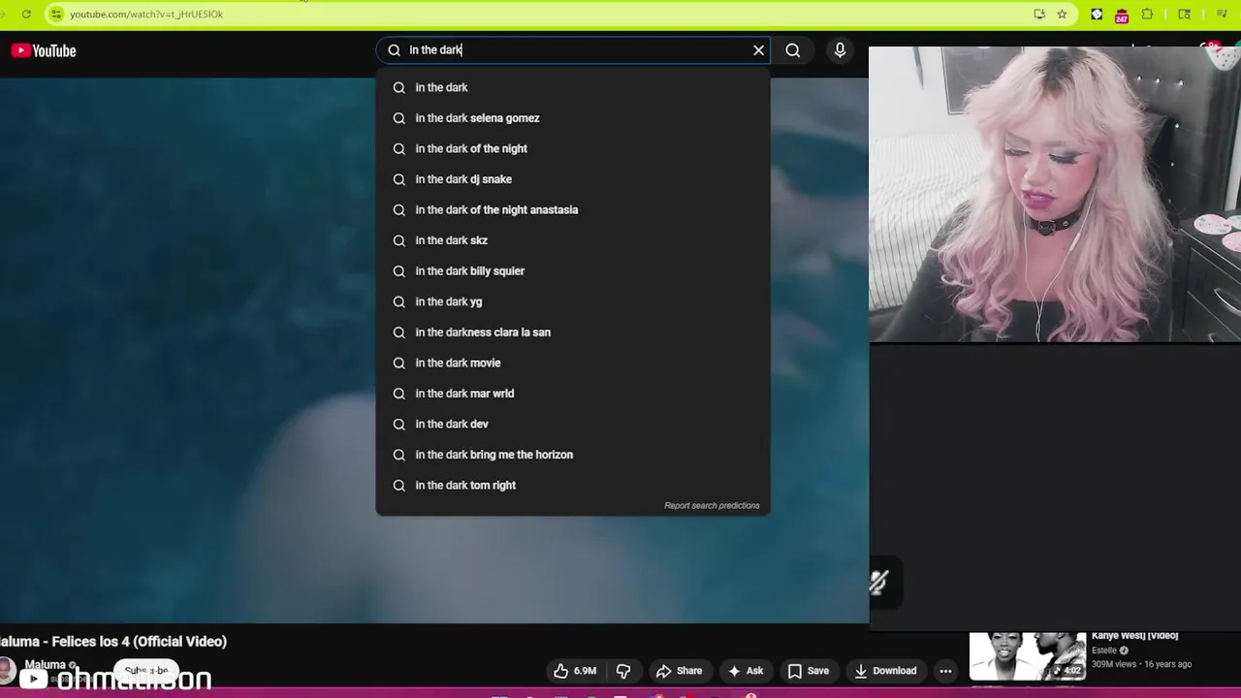Share the Maluma video
Image resolution: width=1241 pixels, height=698 pixels.
click(x=679, y=671)
